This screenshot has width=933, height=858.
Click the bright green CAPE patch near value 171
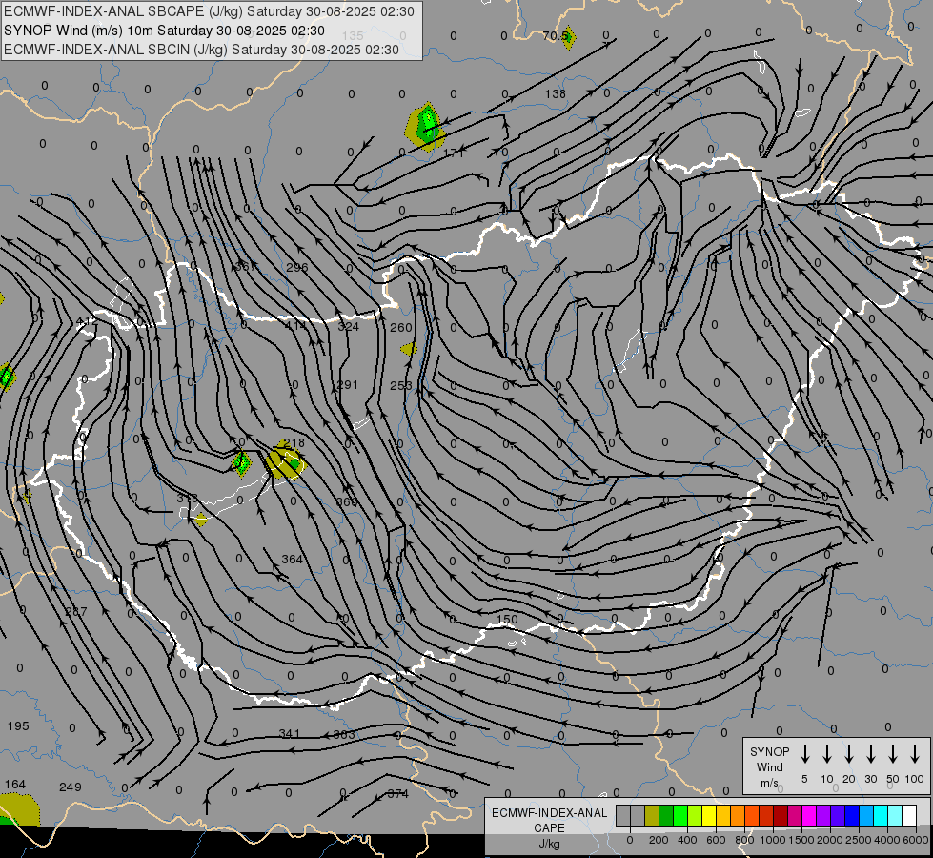(x=427, y=126)
